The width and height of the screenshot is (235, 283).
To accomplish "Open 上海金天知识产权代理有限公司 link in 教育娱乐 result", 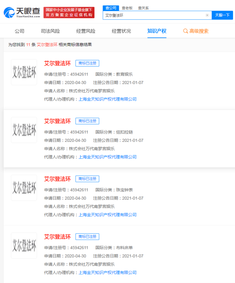I will coord(107,99).
